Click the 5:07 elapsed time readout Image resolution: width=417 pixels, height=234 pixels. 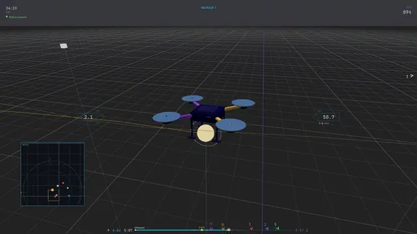tap(128, 230)
